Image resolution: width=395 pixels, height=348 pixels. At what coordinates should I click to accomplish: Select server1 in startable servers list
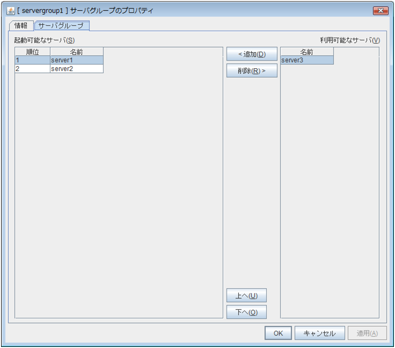(x=76, y=60)
